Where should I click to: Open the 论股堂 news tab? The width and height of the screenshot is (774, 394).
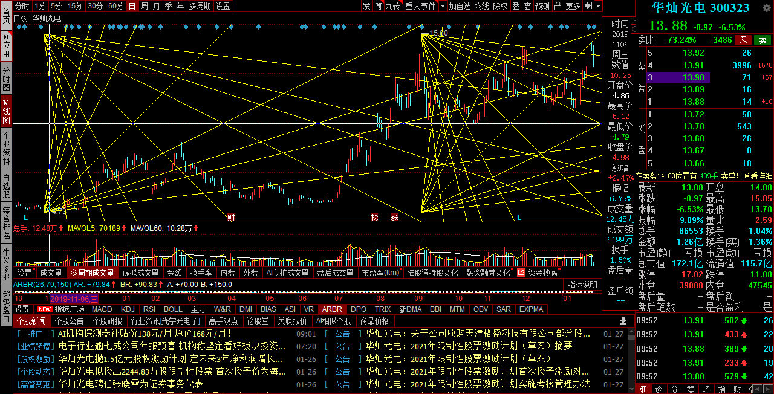point(258,321)
